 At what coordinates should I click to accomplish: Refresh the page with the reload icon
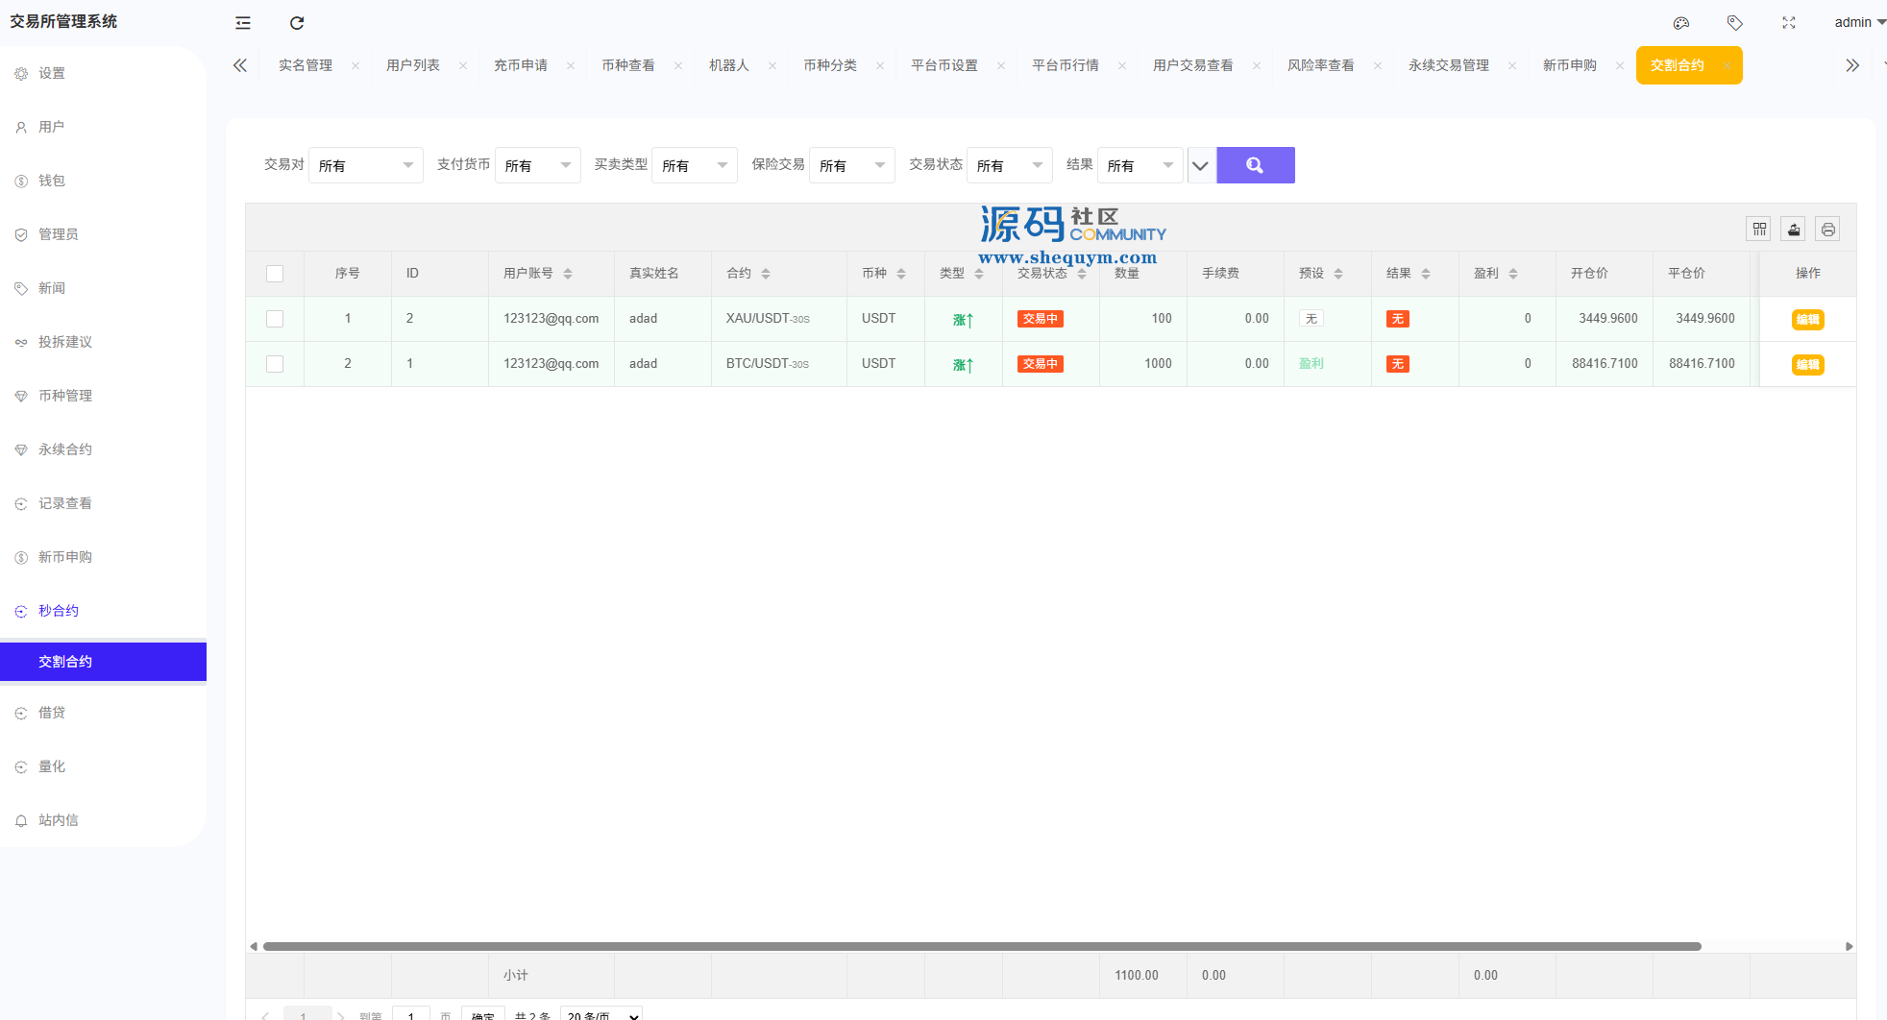click(297, 23)
